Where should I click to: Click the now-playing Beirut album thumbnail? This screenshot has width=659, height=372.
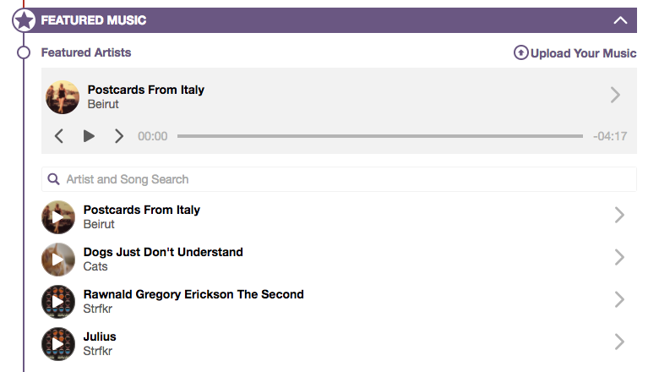tap(63, 97)
